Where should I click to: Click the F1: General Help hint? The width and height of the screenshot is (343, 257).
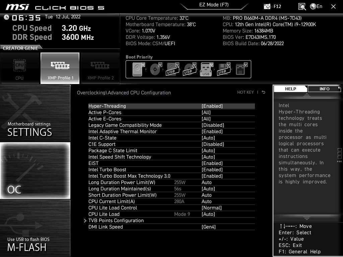click(299, 252)
